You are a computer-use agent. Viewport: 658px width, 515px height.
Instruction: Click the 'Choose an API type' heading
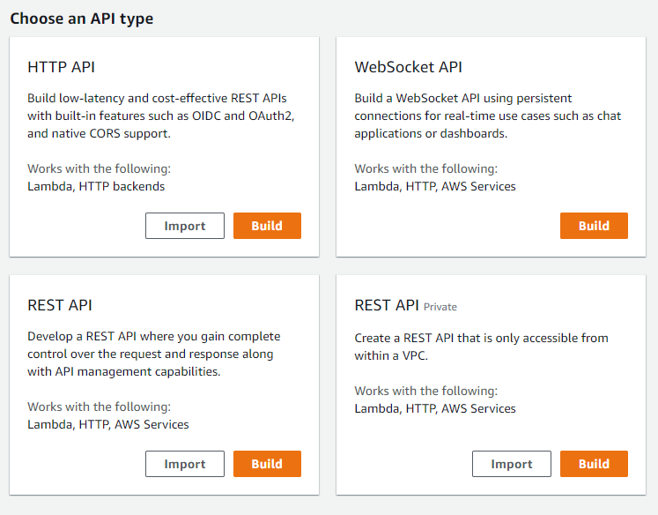click(81, 19)
